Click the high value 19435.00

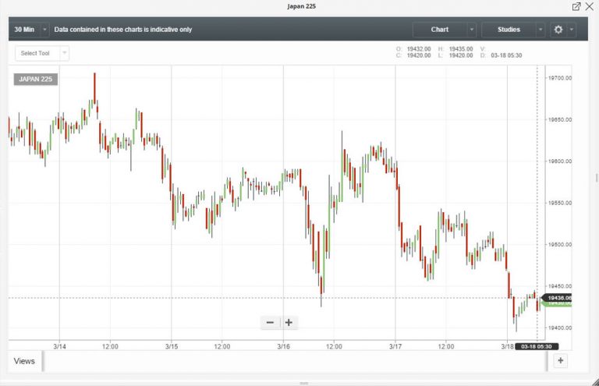coord(461,49)
